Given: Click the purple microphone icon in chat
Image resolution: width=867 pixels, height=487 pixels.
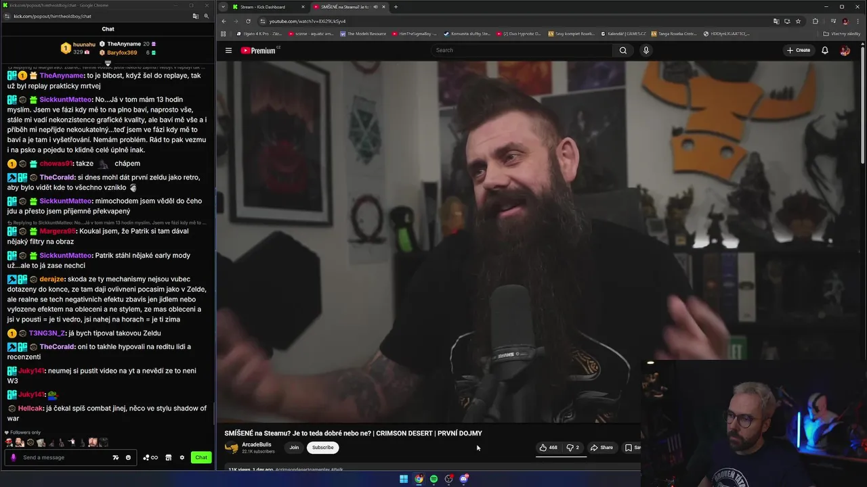Looking at the screenshot, I should 13,457.
